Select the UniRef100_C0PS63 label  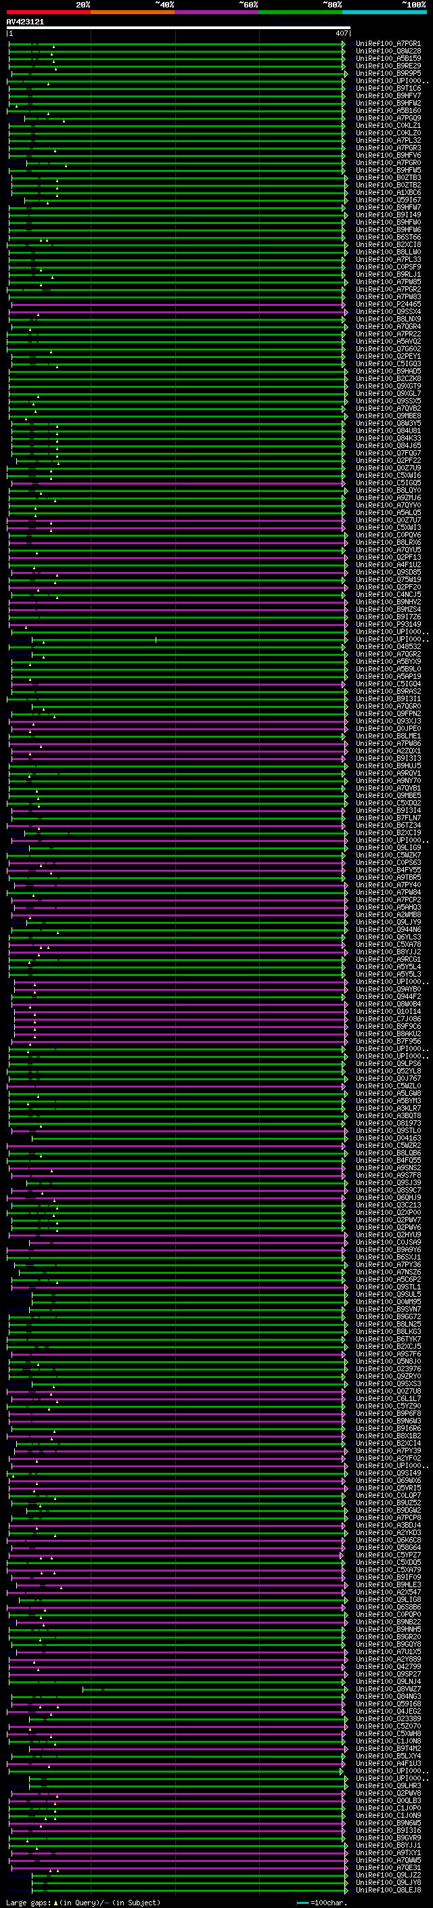[388, 862]
